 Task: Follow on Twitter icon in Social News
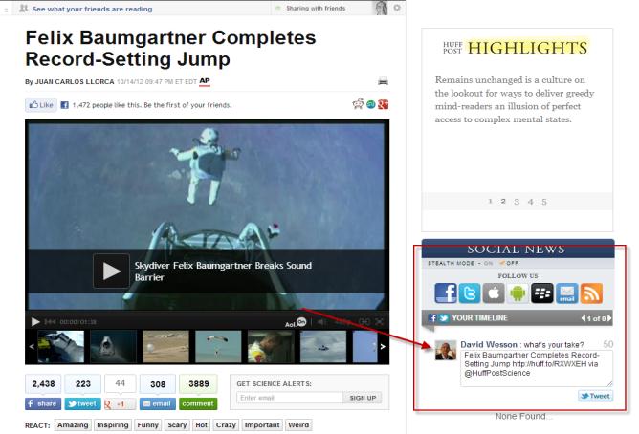pyautogui.click(x=470, y=293)
